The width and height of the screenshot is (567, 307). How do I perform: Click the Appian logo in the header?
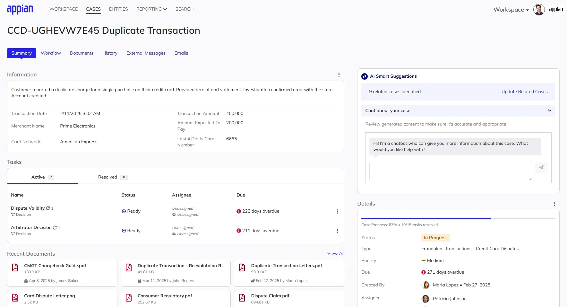pos(20,9)
